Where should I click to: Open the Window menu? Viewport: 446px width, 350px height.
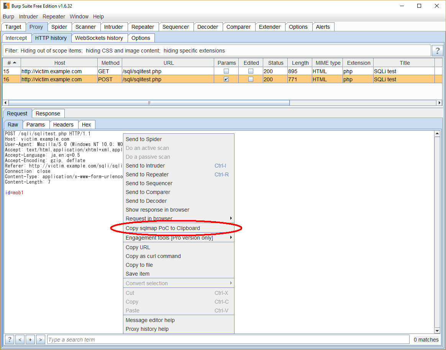pos(79,16)
